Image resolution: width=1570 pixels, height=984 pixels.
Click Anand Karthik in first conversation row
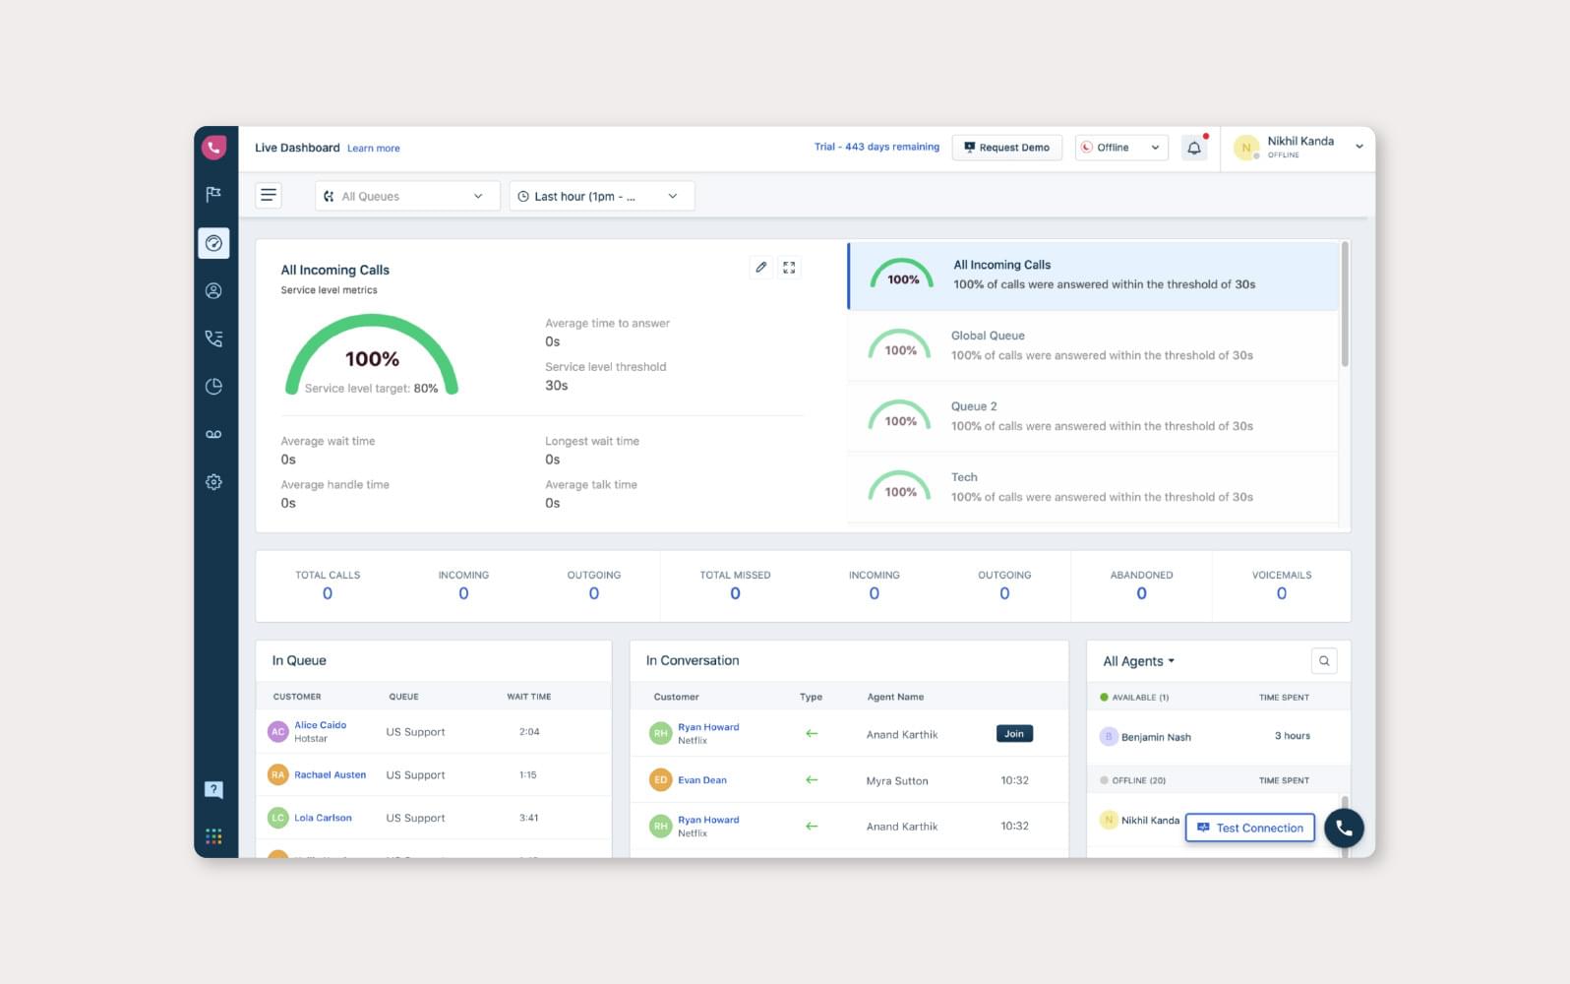(x=902, y=735)
